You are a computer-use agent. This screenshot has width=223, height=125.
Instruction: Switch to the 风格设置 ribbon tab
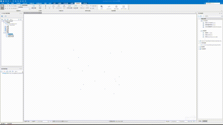[66, 3]
